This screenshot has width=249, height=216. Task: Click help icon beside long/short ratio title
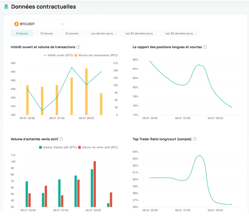tap(205, 47)
